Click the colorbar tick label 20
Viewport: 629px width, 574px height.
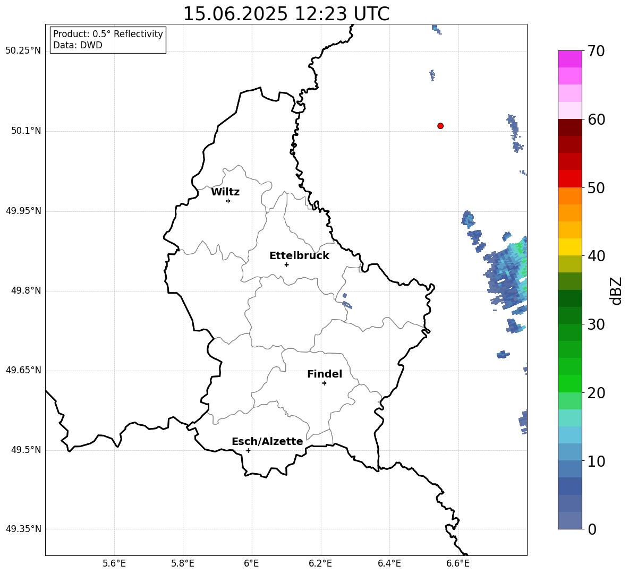tap(596, 393)
